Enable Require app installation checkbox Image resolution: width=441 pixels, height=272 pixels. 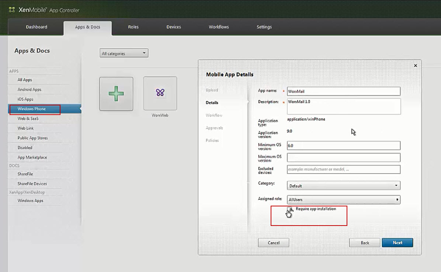pyautogui.click(x=290, y=209)
